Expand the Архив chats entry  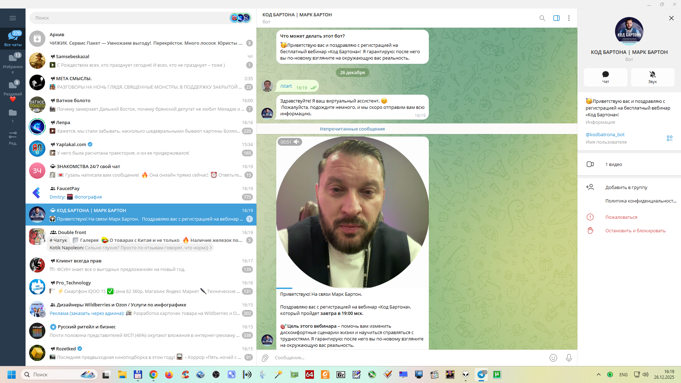click(142, 39)
